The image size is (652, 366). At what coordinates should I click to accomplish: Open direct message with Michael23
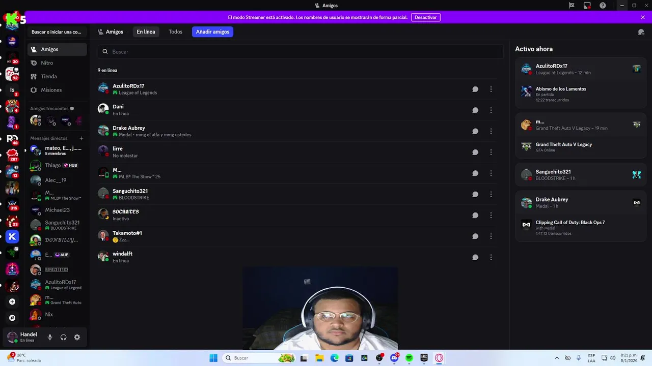coord(57,210)
